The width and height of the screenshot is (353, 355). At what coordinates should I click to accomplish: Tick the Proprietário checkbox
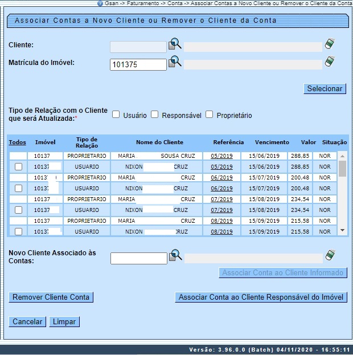click(x=209, y=115)
